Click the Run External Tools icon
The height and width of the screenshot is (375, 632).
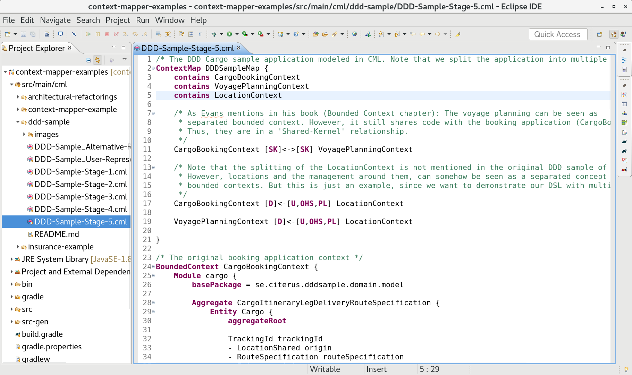(x=261, y=34)
